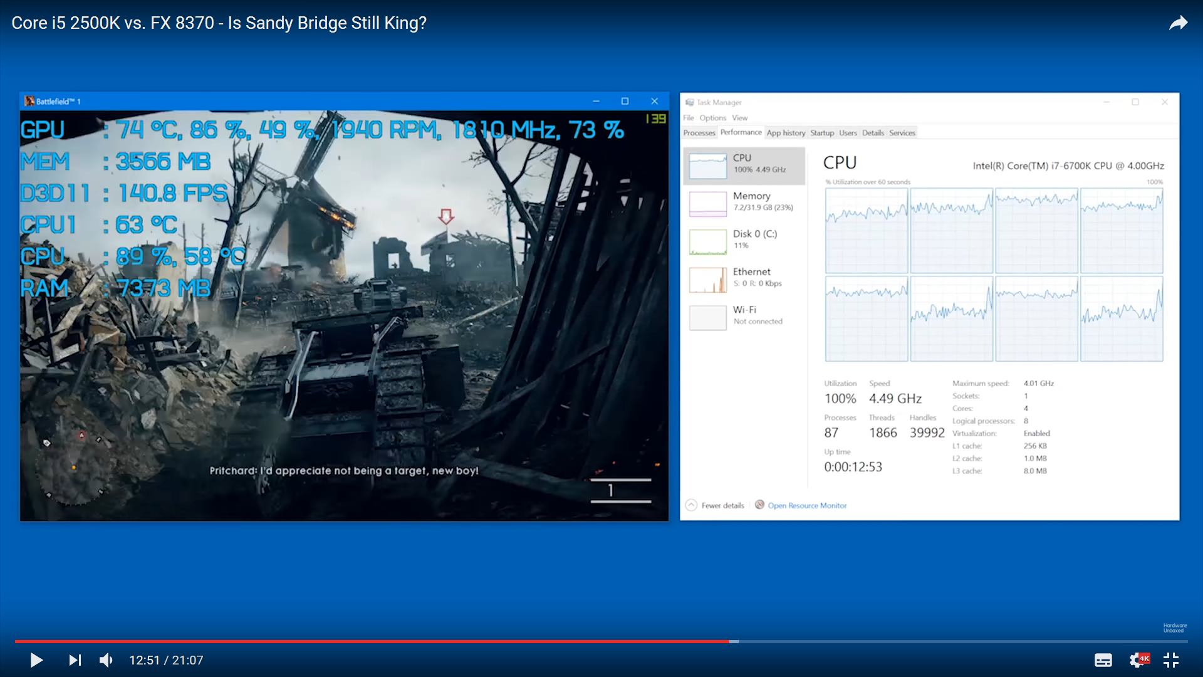Minimize the Battlefield 1 window
1203x677 pixels.
pos(596,101)
